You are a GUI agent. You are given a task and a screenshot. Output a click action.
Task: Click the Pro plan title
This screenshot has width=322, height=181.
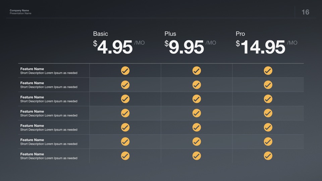coord(240,34)
